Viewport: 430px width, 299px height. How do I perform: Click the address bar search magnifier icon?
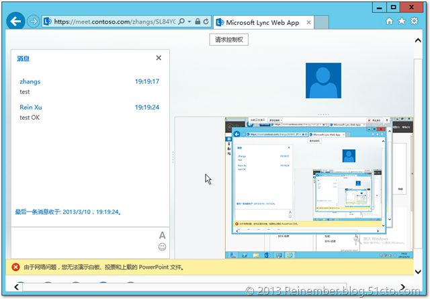pos(181,22)
